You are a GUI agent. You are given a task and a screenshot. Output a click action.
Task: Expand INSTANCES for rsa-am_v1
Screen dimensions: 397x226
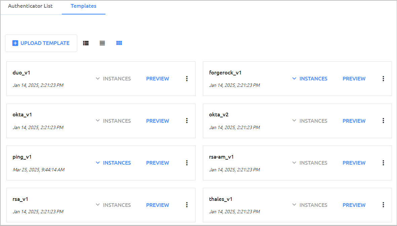click(310, 163)
